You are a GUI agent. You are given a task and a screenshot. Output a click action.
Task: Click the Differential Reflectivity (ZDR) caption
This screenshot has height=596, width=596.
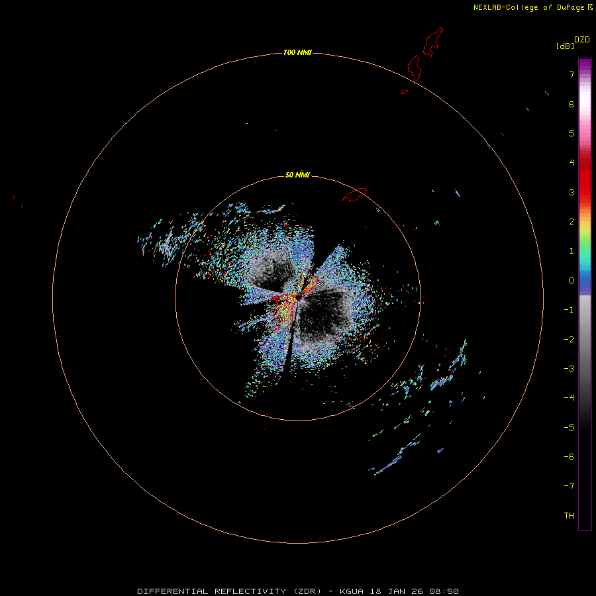pos(229,591)
